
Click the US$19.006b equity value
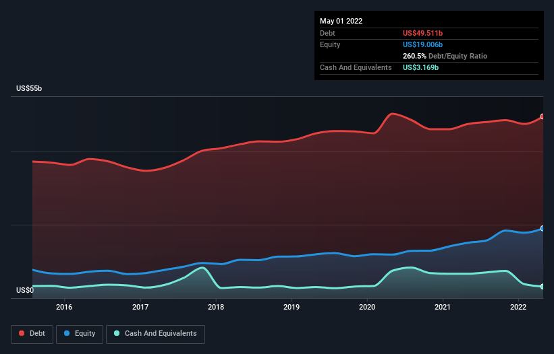point(422,44)
